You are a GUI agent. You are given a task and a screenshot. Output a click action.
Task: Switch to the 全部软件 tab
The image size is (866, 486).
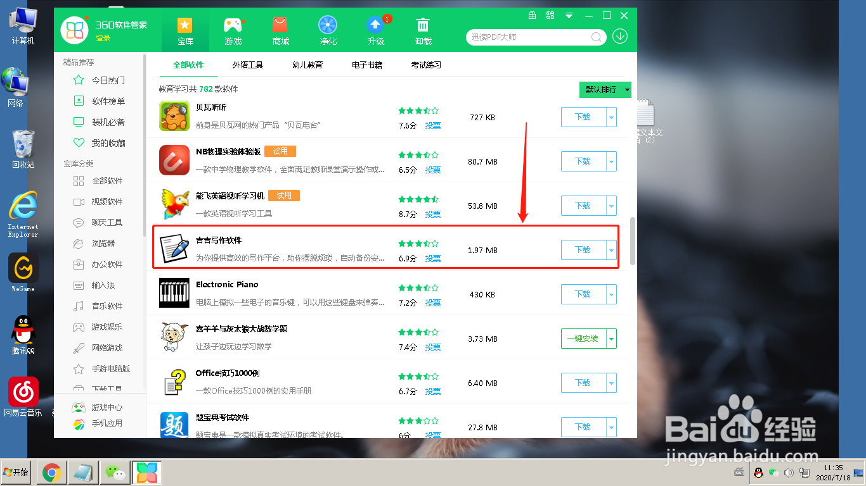point(188,65)
